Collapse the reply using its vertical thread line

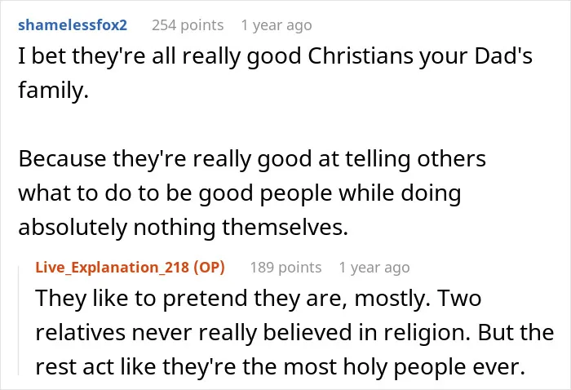pyautogui.click(x=19, y=321)
